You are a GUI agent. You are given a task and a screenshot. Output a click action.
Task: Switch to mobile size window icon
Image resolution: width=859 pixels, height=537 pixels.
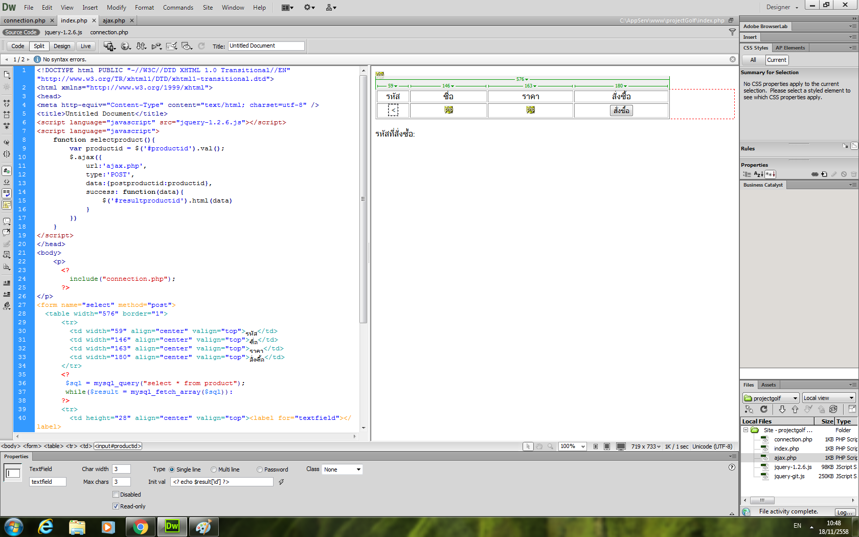click(x=596, y=446)
